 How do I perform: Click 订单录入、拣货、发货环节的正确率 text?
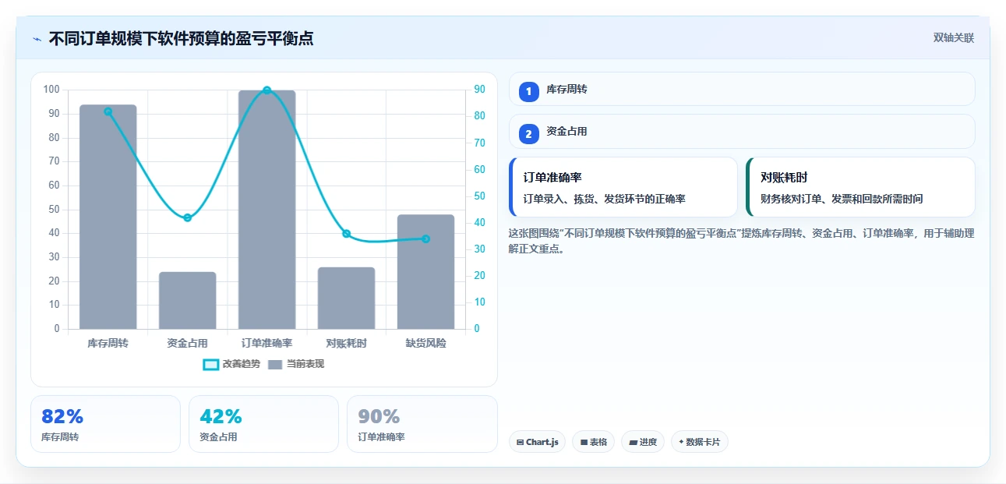(604, 200)
